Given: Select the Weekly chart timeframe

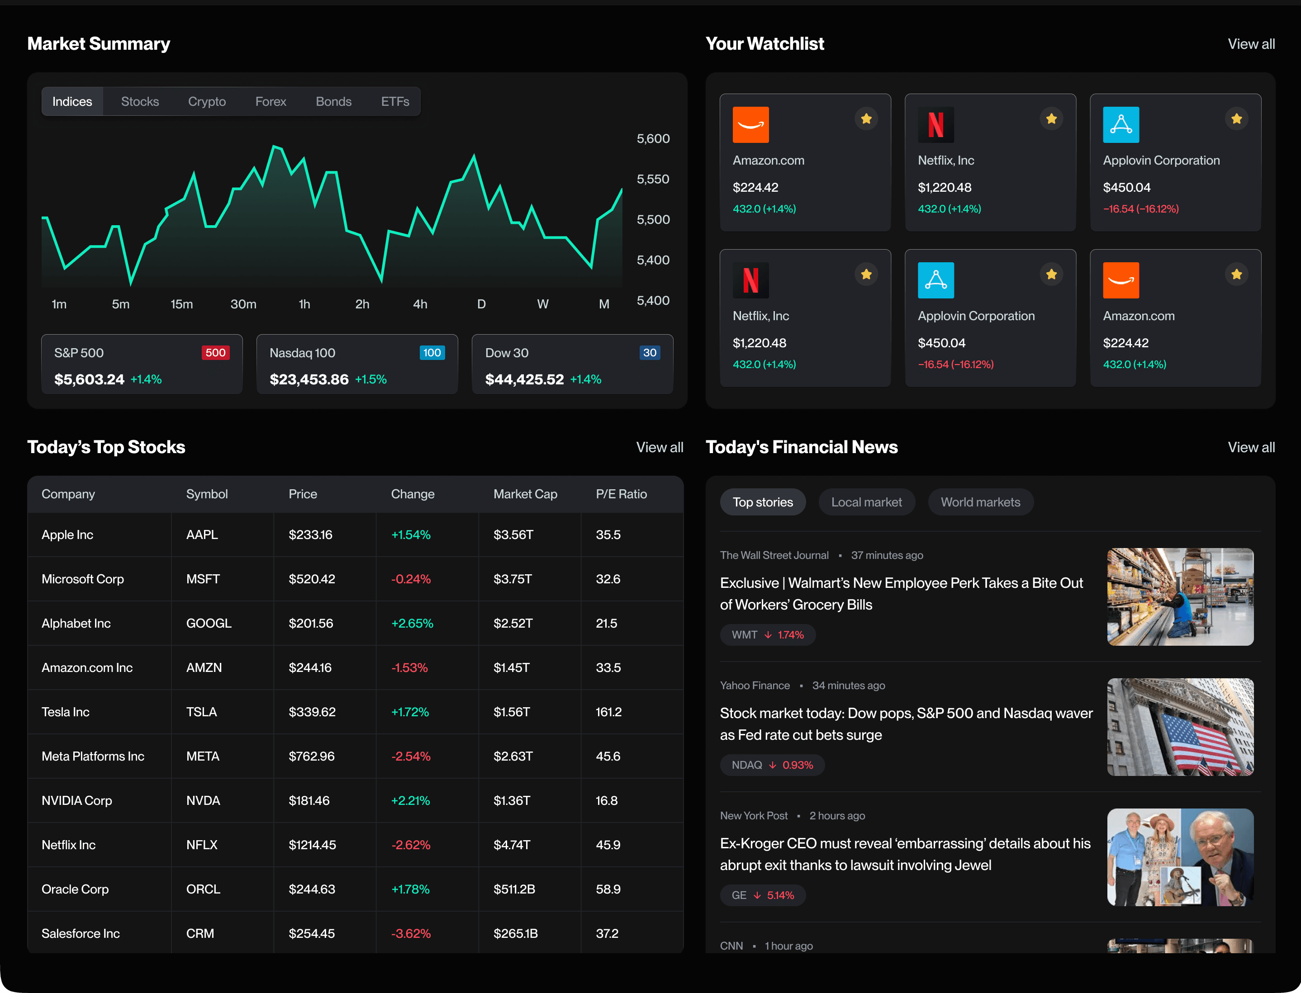Looking at the screenshot, I should click(543, 304).
